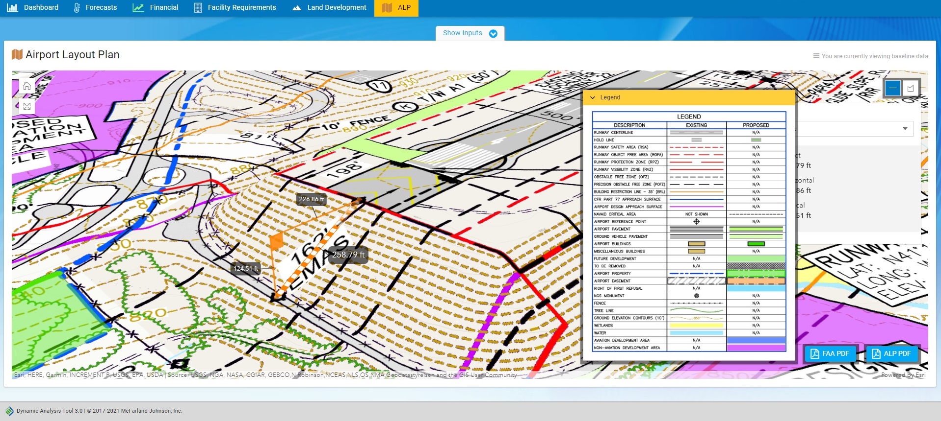Click the 124.51 ft measurement label
Image resolution: width=941 pixels, height=421 pixels.
pos(246,268)
